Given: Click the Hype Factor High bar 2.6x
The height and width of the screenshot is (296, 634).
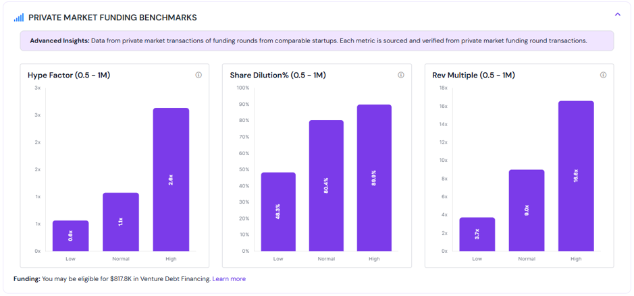Looking at the screenshot, I should pyautogui.click(x=171, y=180).
